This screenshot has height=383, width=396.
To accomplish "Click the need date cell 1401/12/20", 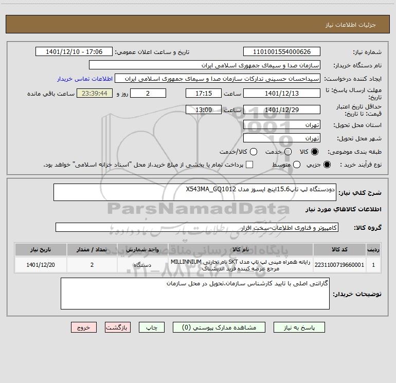I will pyautogui.click(x=41, y=265).
